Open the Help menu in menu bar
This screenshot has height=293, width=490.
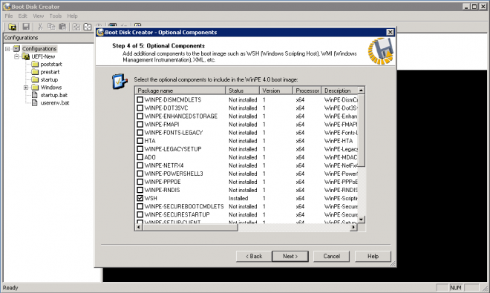click(x=72, y=16)
